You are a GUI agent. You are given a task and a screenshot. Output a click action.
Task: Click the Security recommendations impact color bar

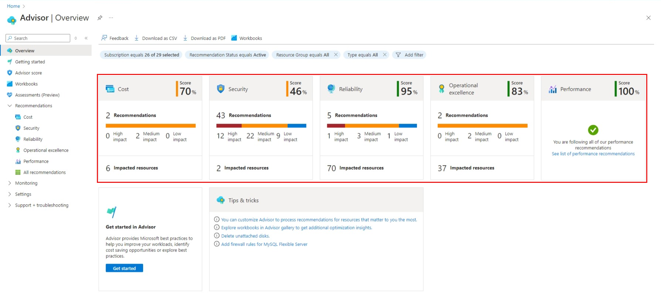click(x=261, y=126)
